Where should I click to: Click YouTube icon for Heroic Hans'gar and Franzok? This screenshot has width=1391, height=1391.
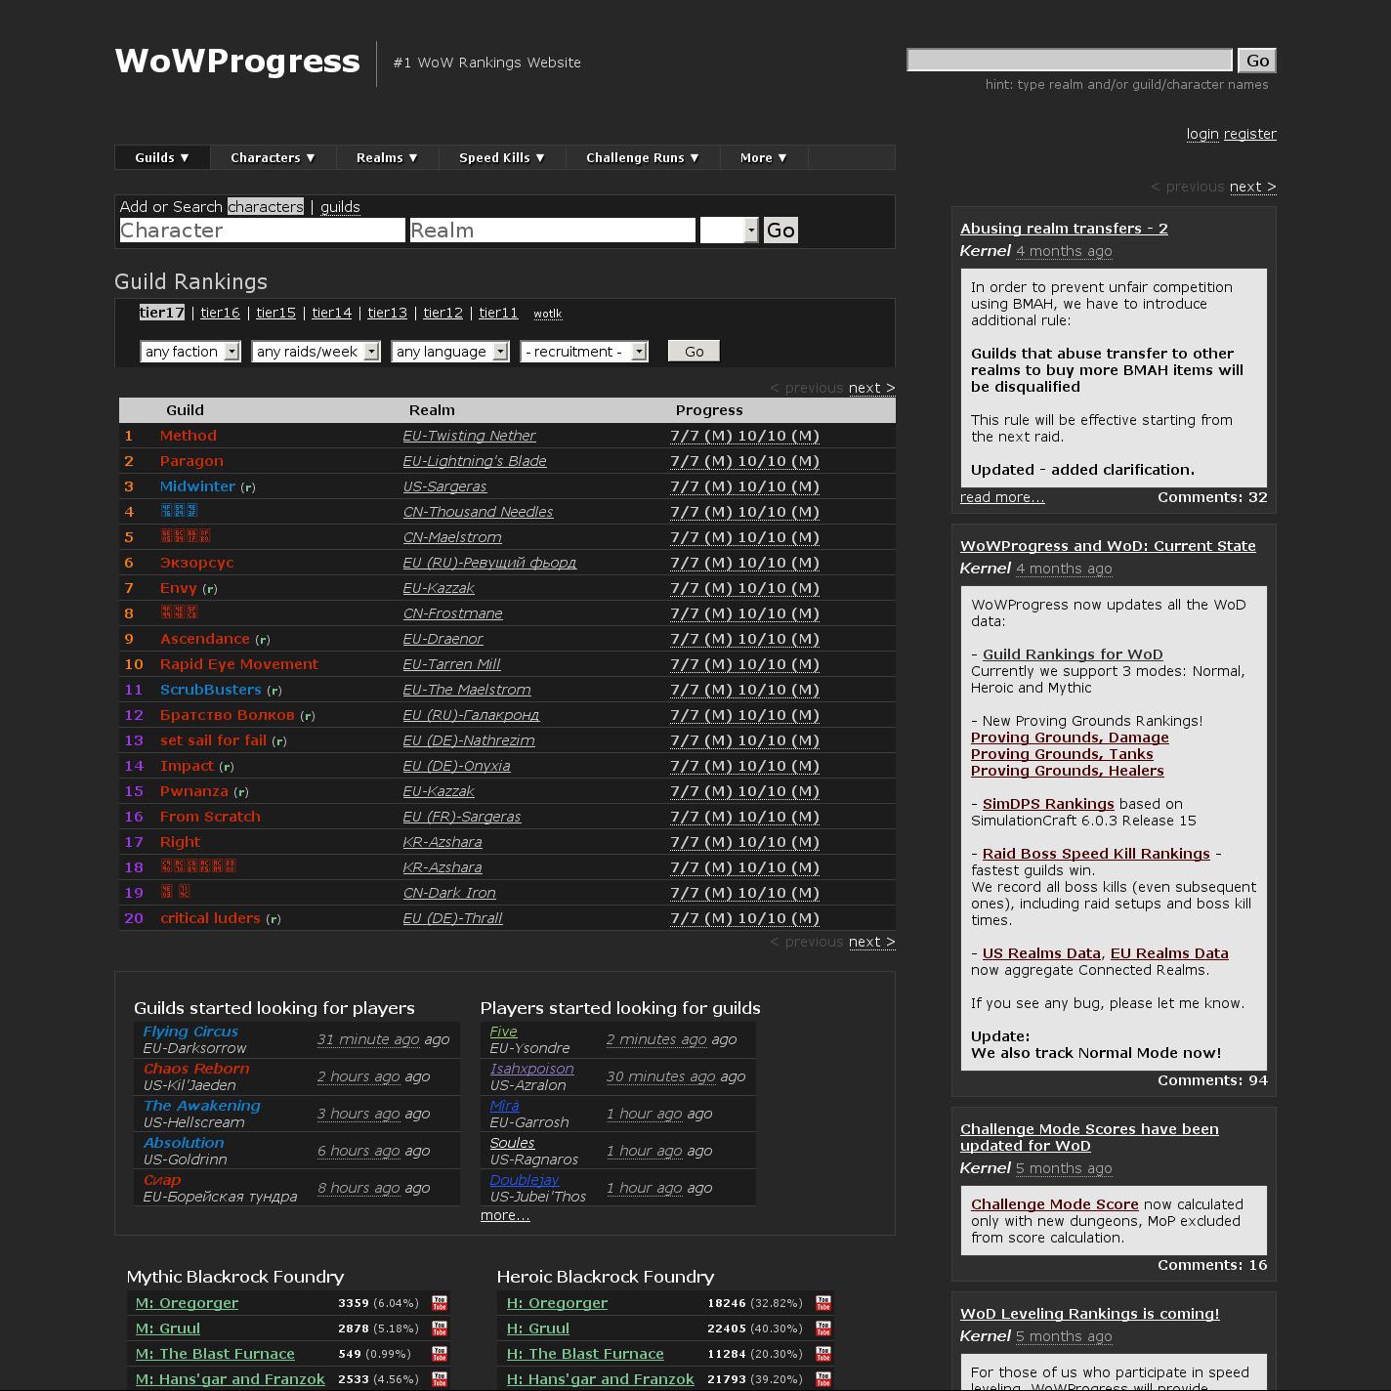point(823,1379)
